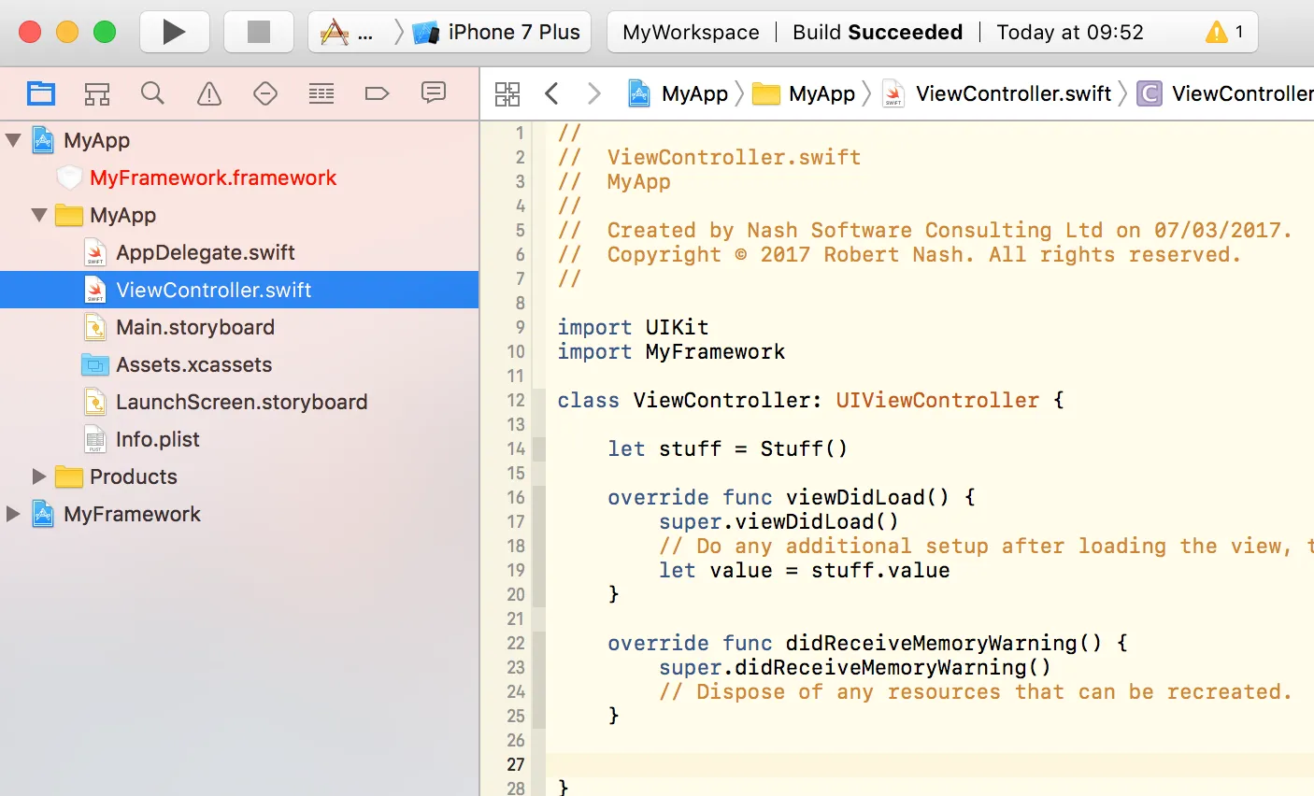Click on 'let value = stuff.value' line
This screenshot has width=1314, height=796.
[804, 571]
